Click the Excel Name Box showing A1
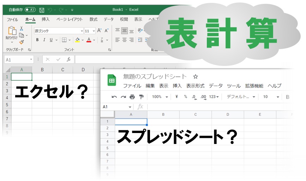The width and height of the screenshot is (306, 181). point(19,60)
